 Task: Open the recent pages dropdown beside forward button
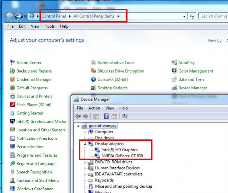pos(25,16)
